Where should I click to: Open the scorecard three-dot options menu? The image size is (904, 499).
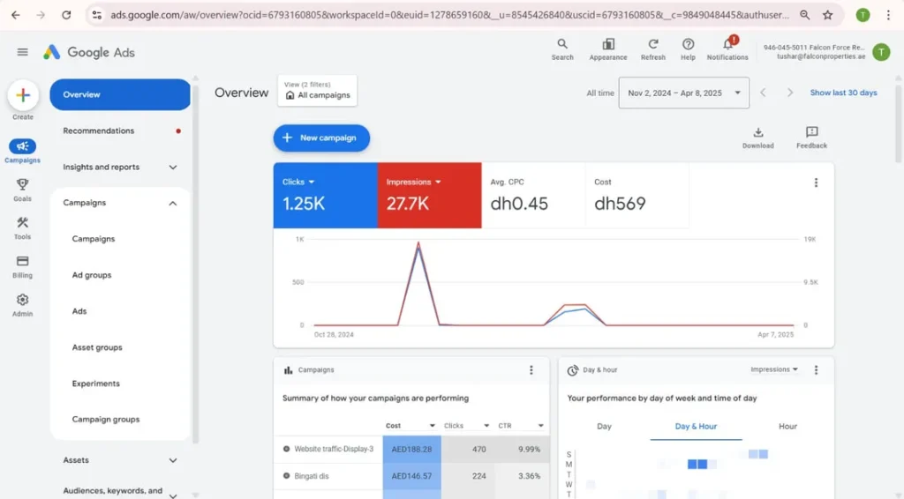tap(816, 182)
